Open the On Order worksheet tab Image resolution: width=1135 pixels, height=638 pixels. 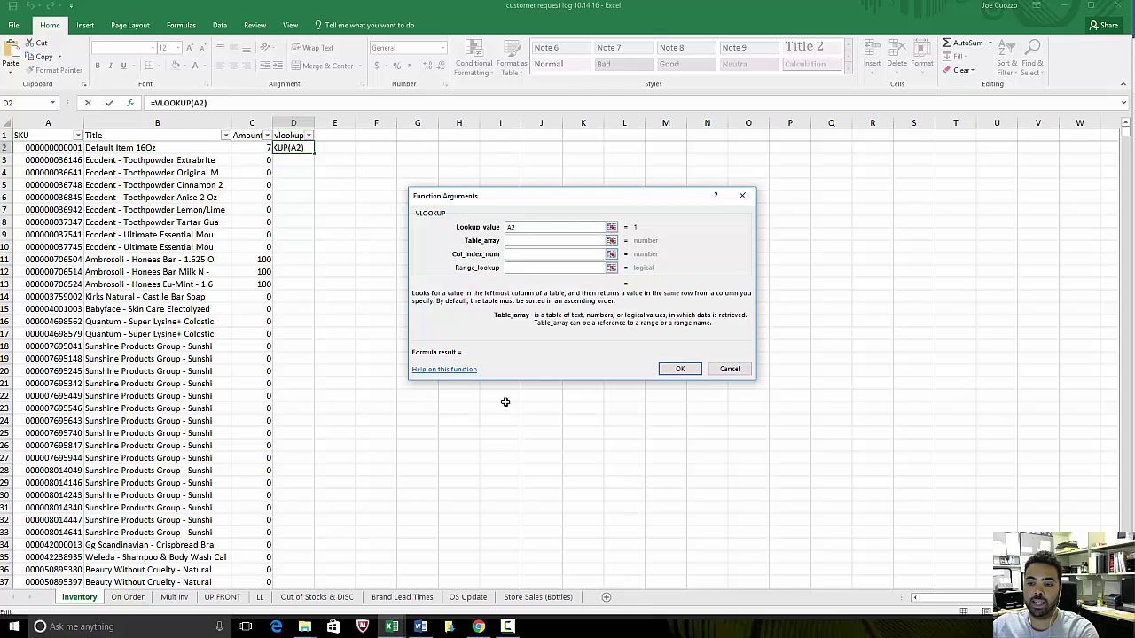pos(128,597)
